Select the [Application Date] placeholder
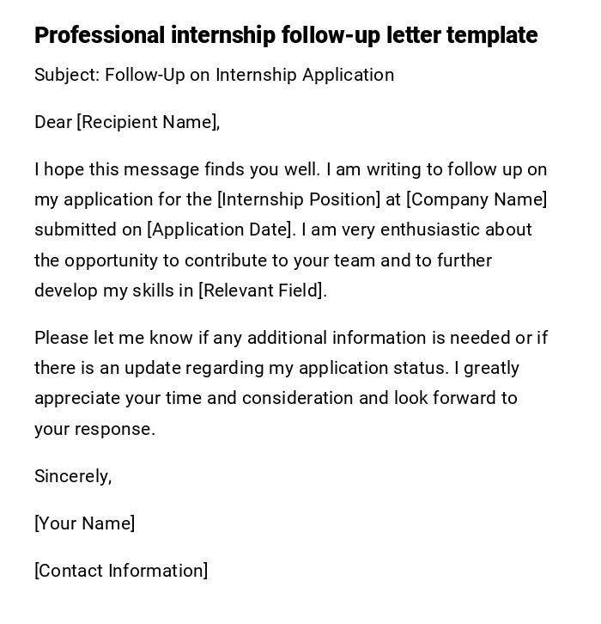The width and height of the screenshot is (601, 624). coord(221,229)
